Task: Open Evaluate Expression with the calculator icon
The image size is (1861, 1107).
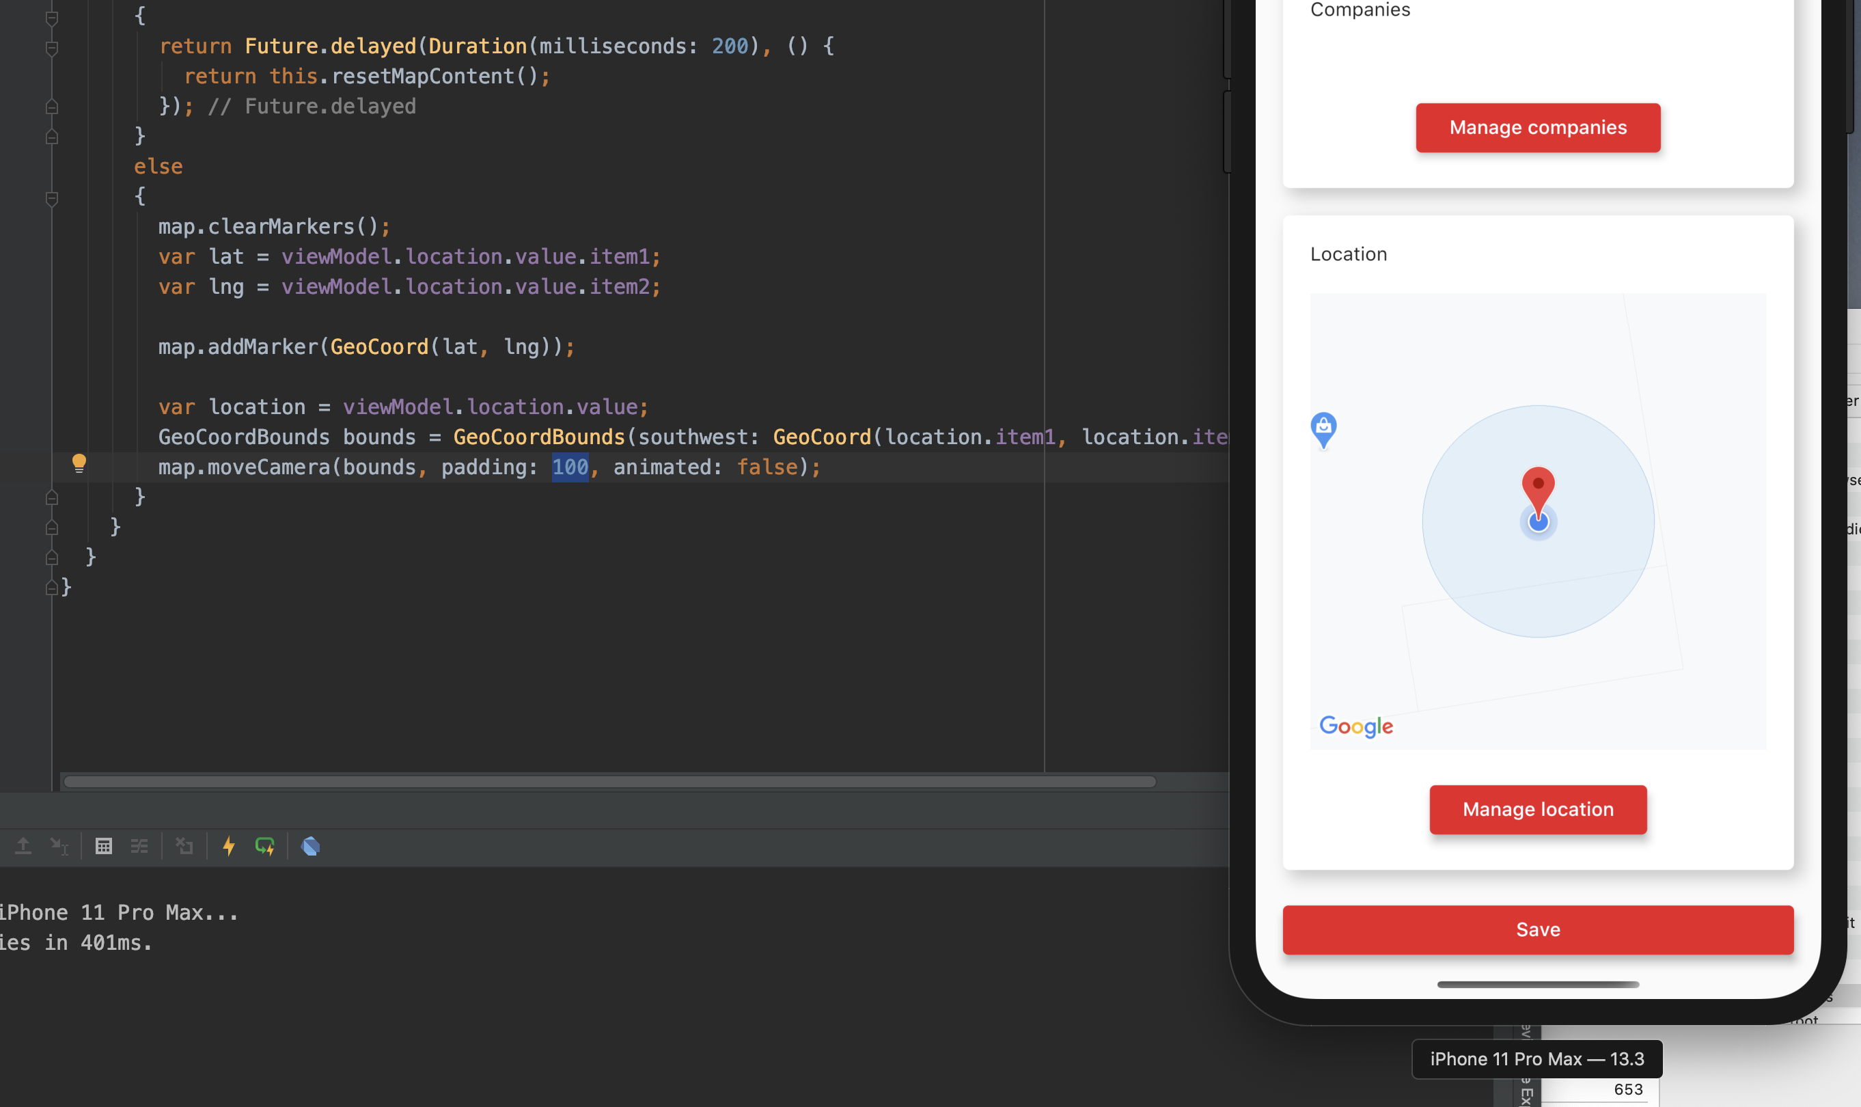Action: coord(104,847)
